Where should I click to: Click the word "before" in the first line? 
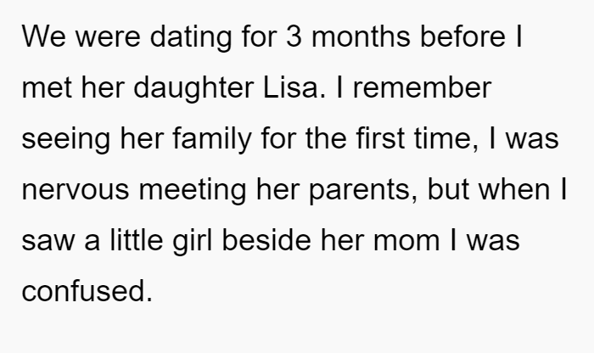click(x=463, y=36)
